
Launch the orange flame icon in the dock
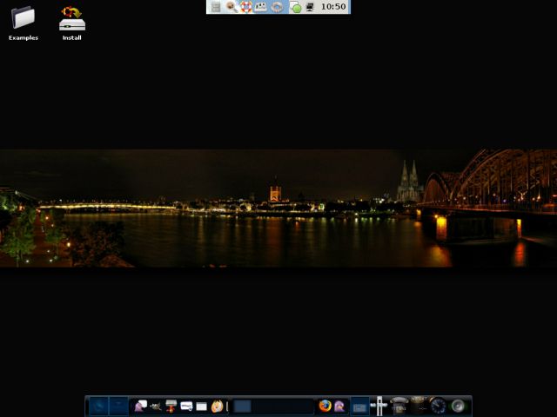217,406
